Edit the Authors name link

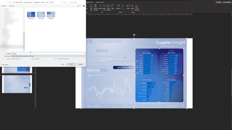tap(16, 59)
